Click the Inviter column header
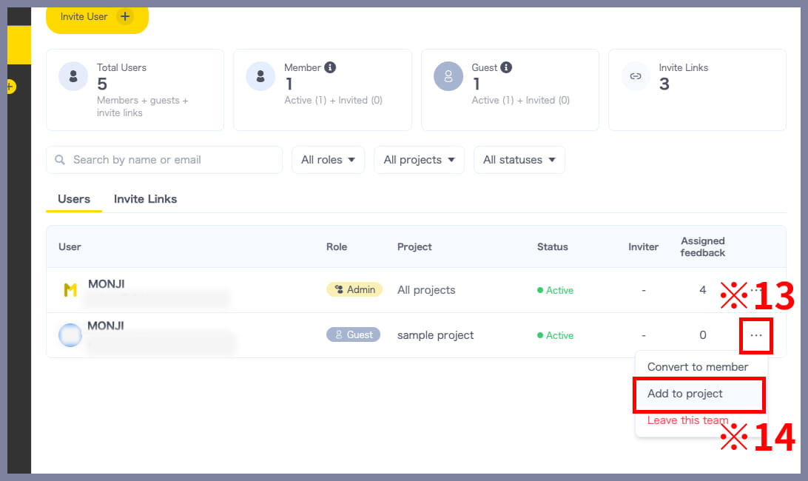This screenshot has height=481, width=808. pos(643,247)
